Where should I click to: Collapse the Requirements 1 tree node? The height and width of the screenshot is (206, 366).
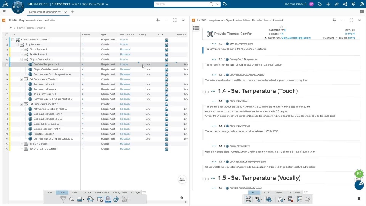coord(17,45)
